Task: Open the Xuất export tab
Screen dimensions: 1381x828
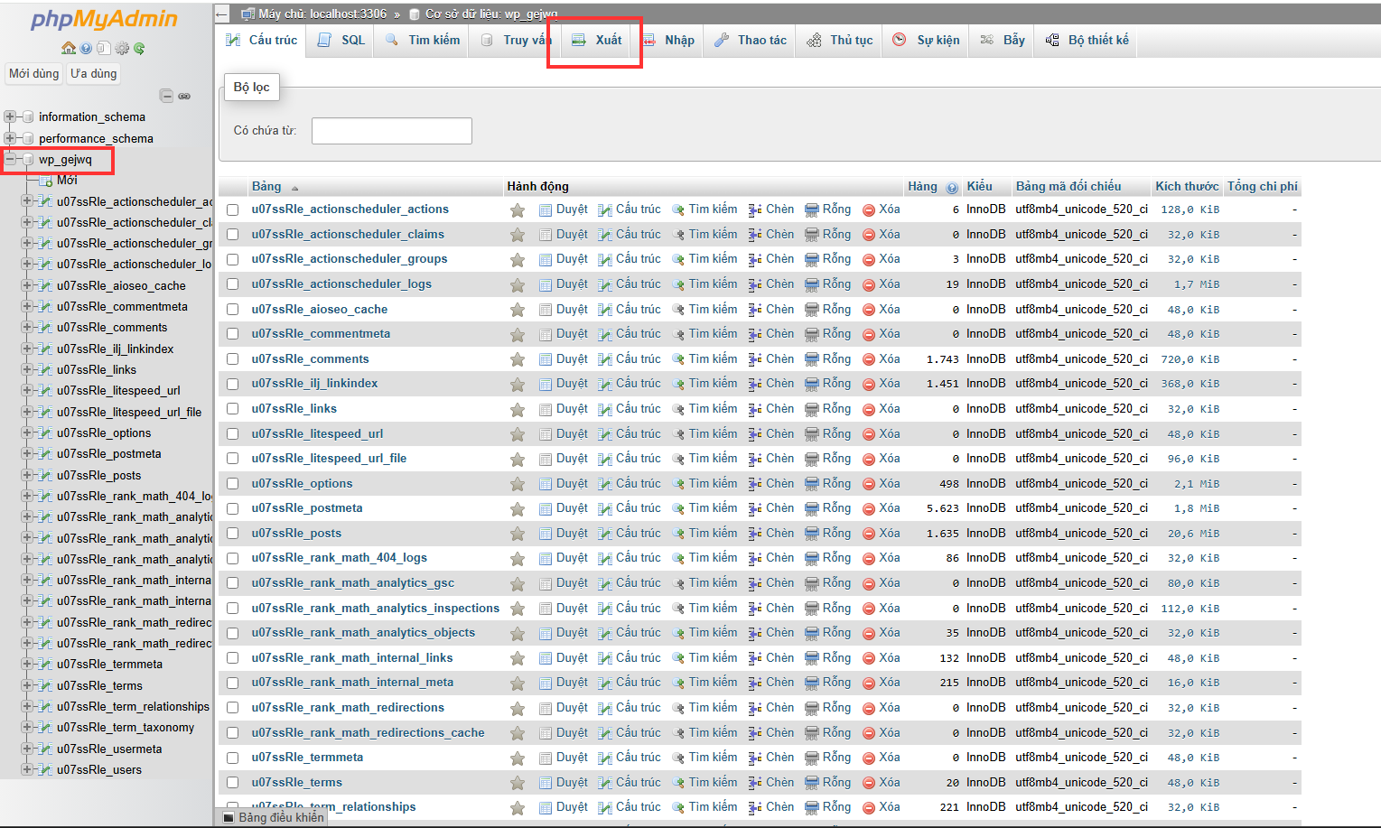Action: (x=597, y=40)
